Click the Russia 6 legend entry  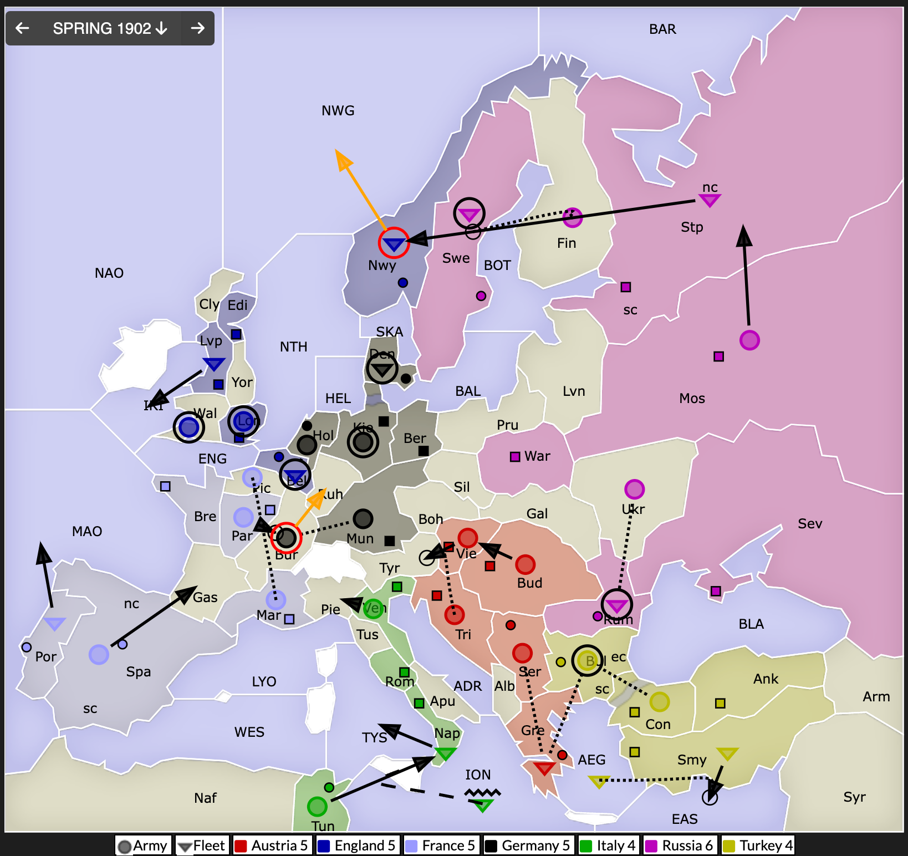680,845
